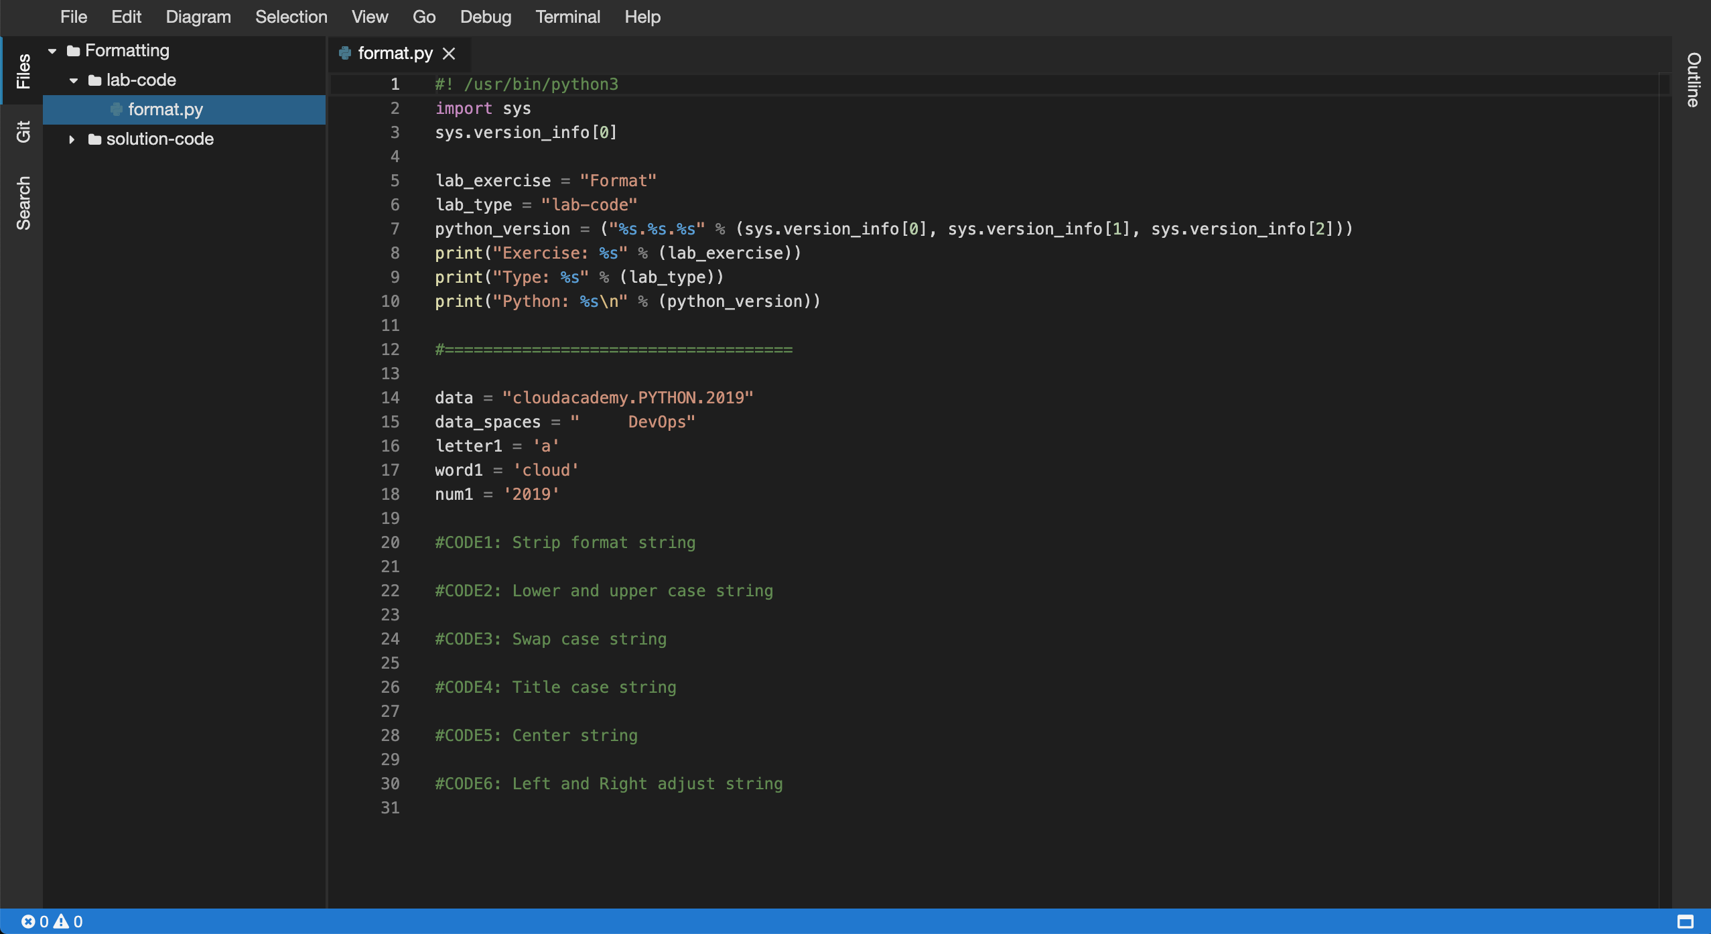
Task: Click the #CODE5: Center string comment
Action: pos(537,736)
